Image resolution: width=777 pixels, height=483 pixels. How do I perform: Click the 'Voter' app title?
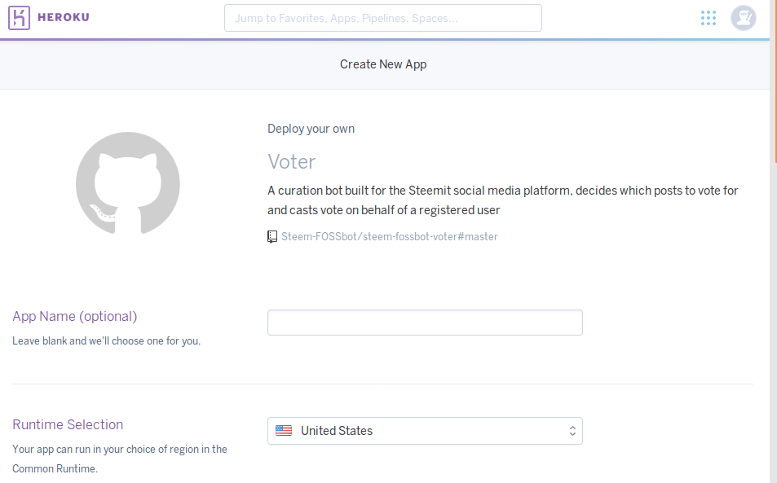[291, 161]
